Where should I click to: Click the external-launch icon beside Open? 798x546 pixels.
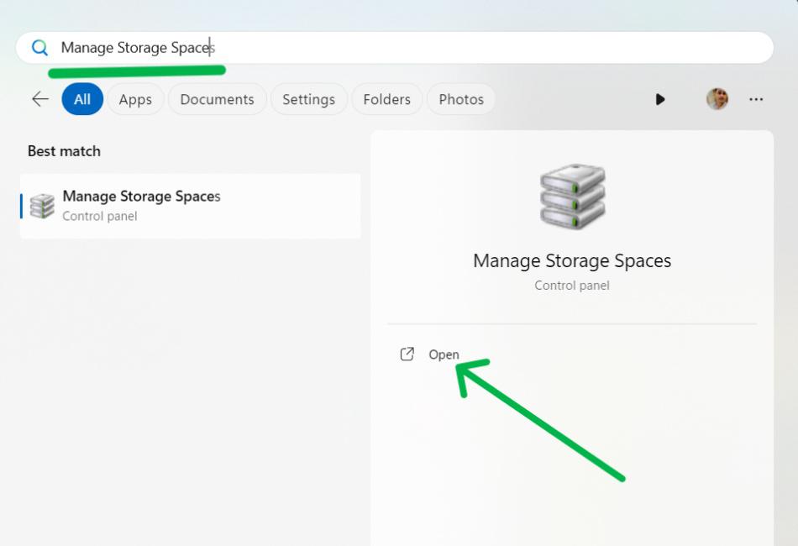tap(407, 354)
